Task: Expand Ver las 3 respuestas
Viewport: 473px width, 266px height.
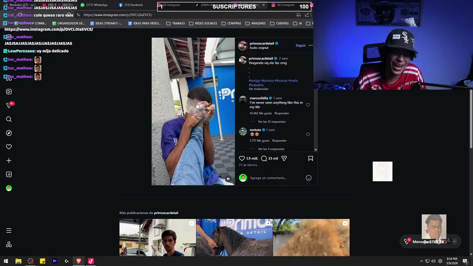Action: pos(271,149)
